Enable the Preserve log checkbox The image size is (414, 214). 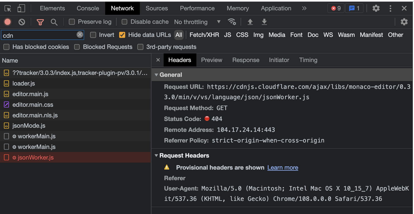(72, 22)
